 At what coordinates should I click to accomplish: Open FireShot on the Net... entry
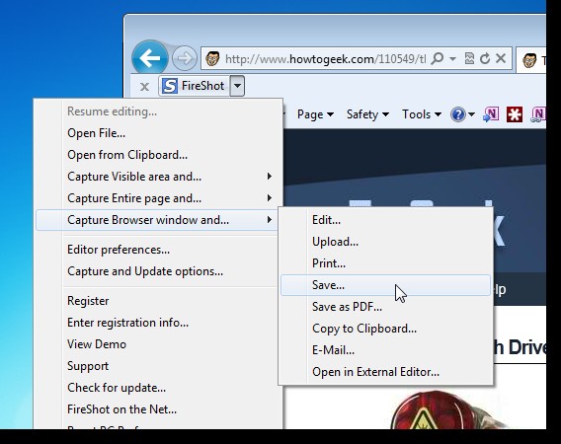(157, 409)
